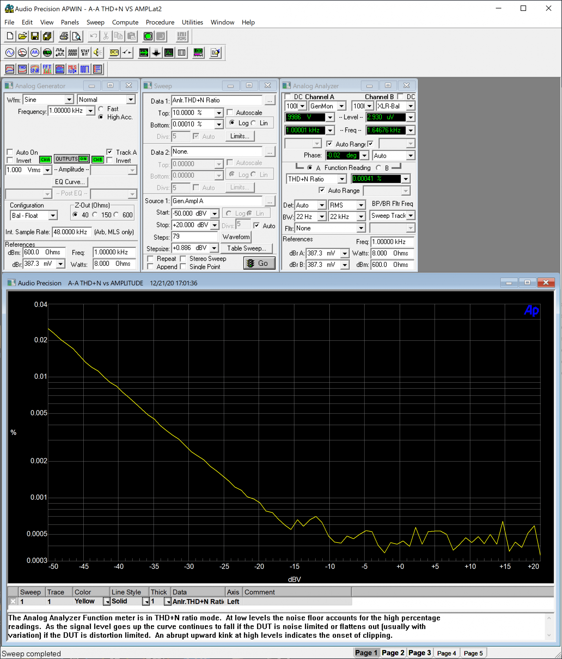
Task: Check Autoscale for Data 1
Action: (230, 113)
